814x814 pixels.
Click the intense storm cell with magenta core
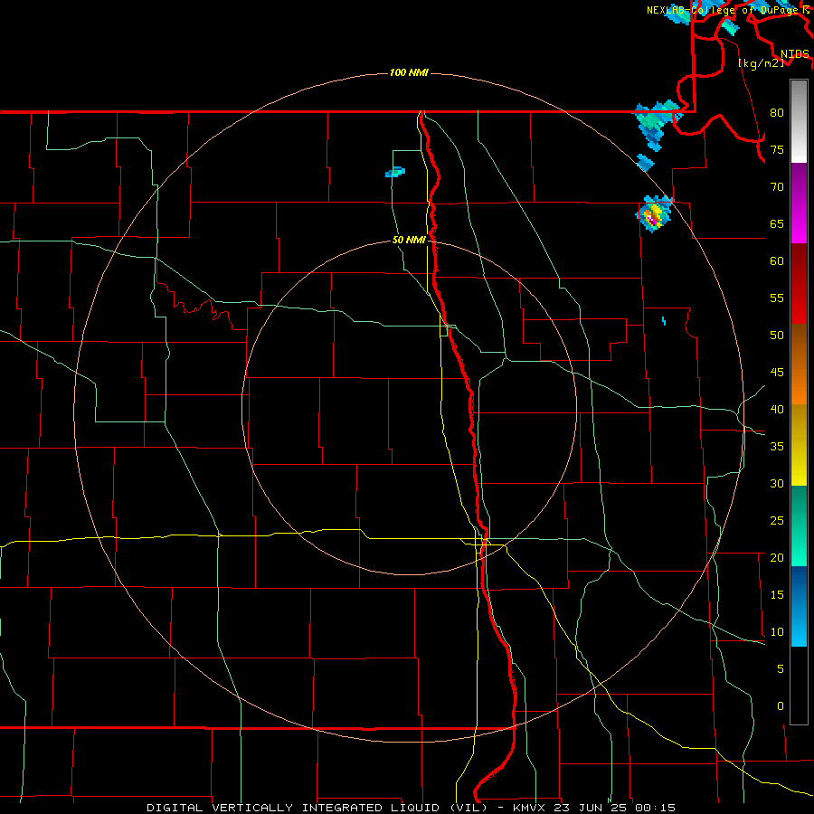(654, 213)
